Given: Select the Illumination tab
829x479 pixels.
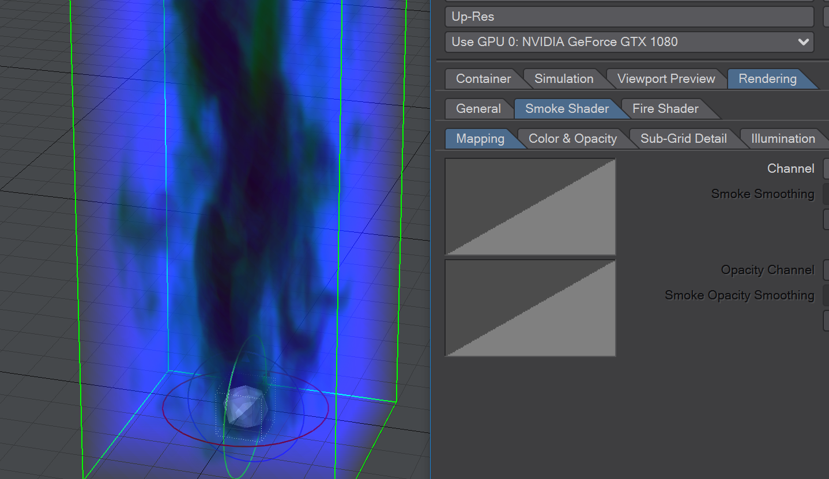Looking at the screenshot, I should [x=783, y=139].
